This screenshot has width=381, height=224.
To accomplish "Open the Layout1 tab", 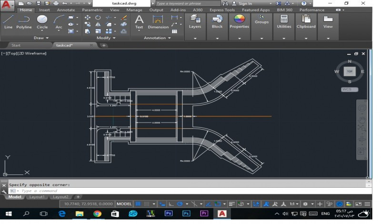I will [x=37, y=197].
